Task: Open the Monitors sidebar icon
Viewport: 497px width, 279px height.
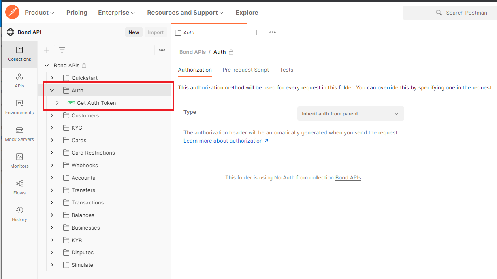Action: pos(19,157)
